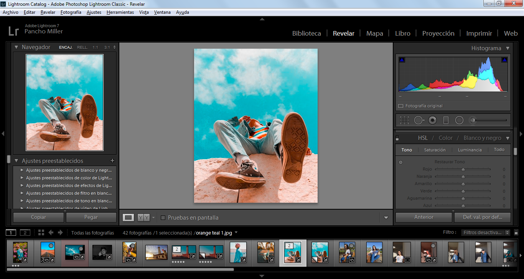The width and height of the screenshot is (524, 279).
Task: Hide the top module panel arrow
Action: click(x=262, y=19)
